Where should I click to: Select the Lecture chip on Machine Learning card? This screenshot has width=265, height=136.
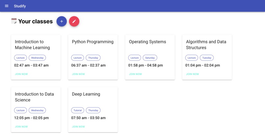[x=20, y=58]
